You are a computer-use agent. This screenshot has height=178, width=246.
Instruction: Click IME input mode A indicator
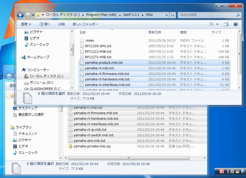pyautogui.click(x=228, y=171)
